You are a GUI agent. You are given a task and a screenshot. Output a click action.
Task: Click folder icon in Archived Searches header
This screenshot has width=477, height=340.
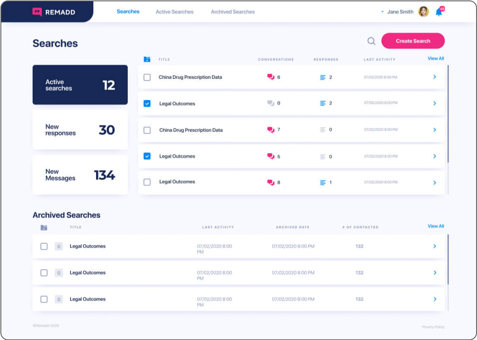click(44, 228)
